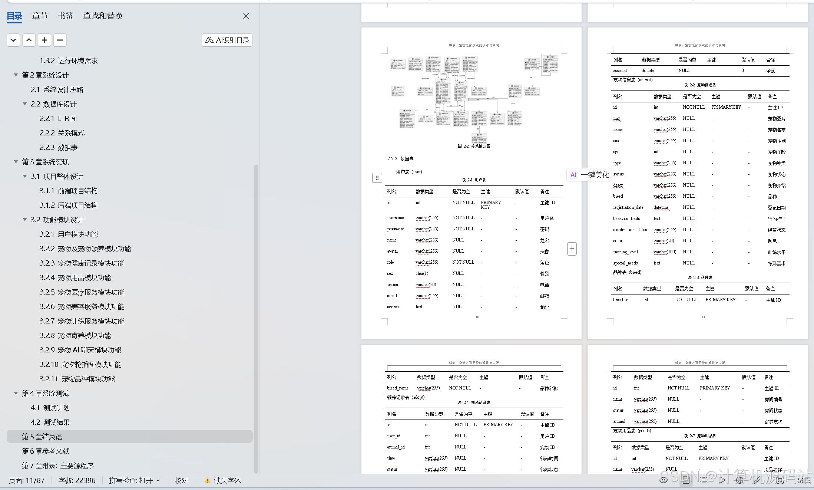Switch to web layout globe icon
This screenshot has height=490, width=814.
coord(740,480)
